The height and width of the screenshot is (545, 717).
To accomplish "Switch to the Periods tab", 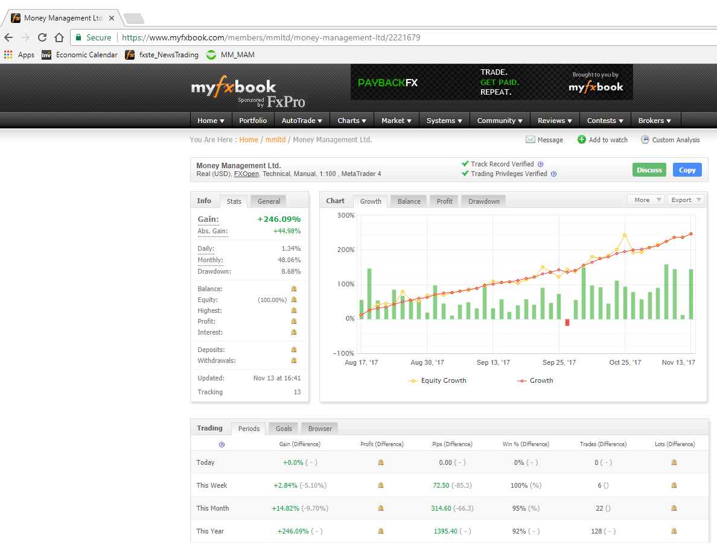I will pyautogui.click(x=249, y=429).
